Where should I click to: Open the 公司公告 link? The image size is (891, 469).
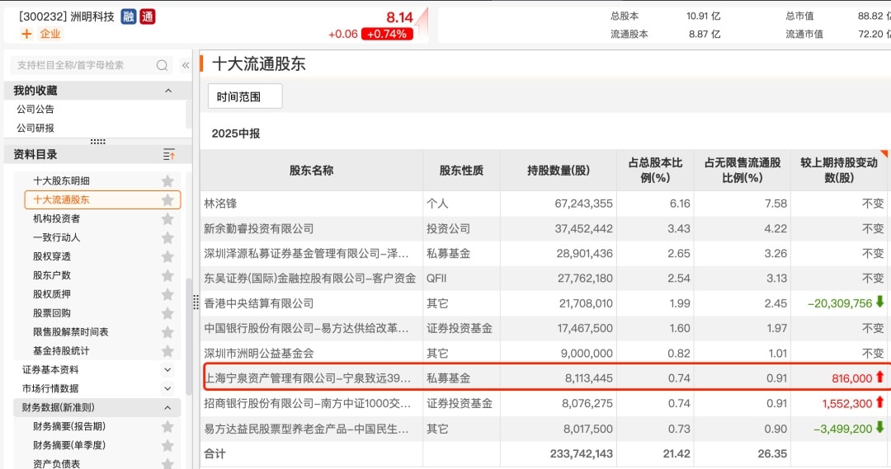35,110
